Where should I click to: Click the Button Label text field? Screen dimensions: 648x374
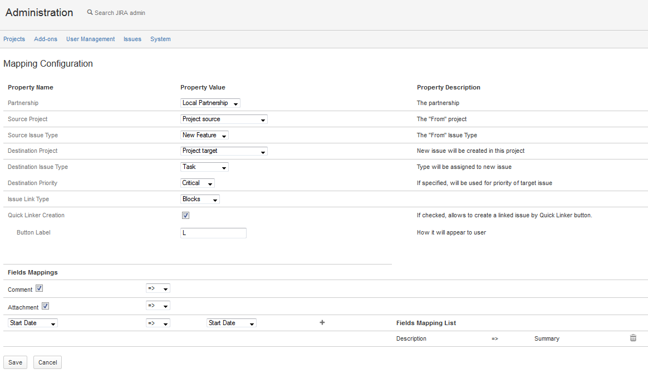(x=213, y=233)
